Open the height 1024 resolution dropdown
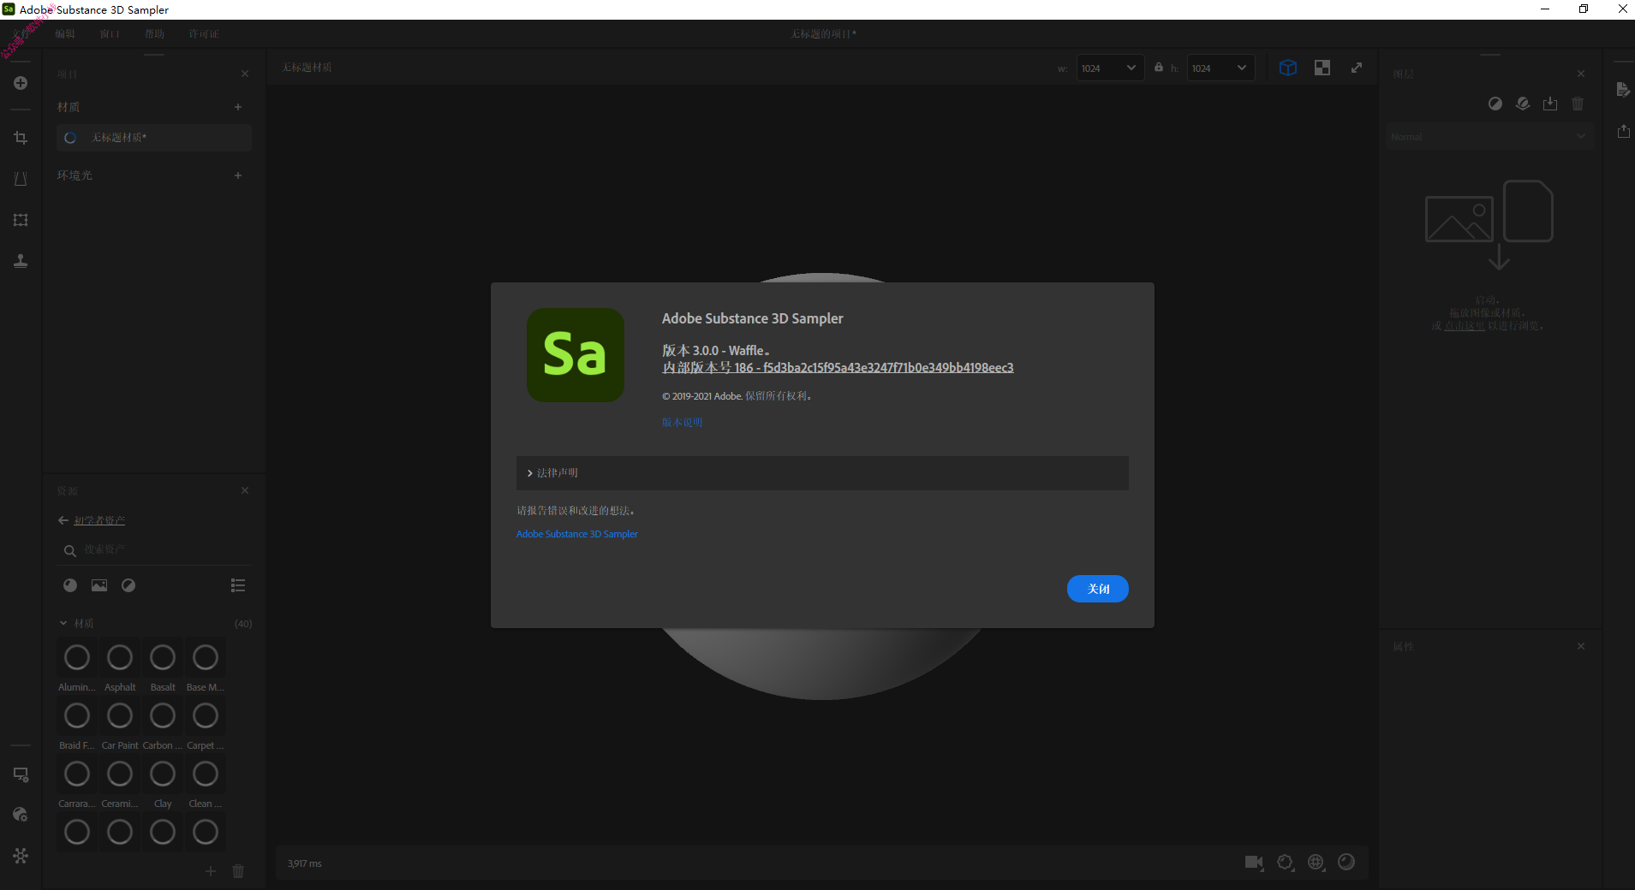1635x890 pixels. (1220, 68)
